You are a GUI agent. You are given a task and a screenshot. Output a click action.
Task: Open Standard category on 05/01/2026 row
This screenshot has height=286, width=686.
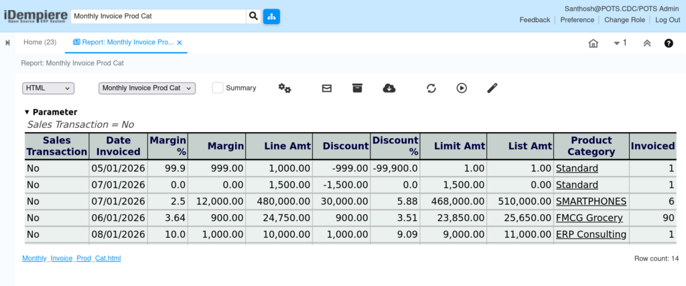(577, 168)
